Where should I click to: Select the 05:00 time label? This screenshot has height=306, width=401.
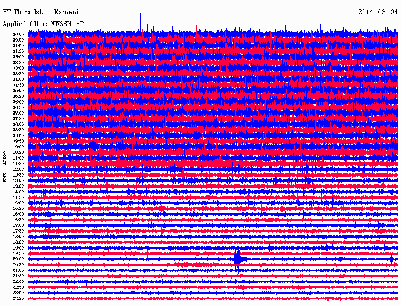tap(18, 91)
